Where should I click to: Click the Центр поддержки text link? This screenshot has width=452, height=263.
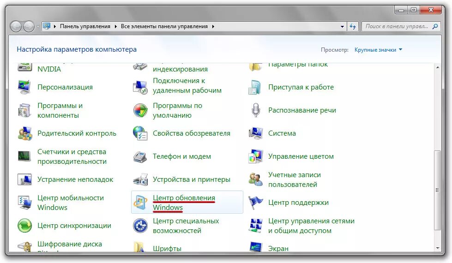[298, 203]
